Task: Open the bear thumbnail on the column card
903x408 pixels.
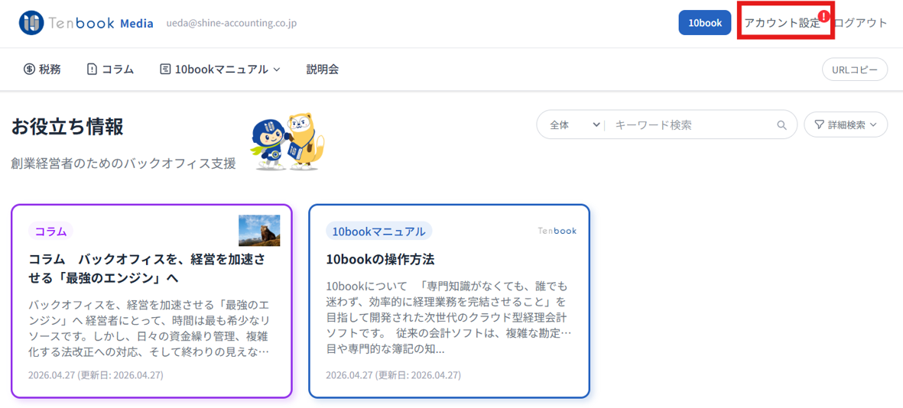Action: click(259, 230)
